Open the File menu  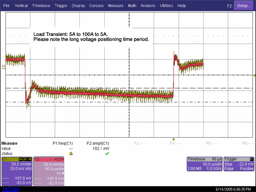[6, 5]
